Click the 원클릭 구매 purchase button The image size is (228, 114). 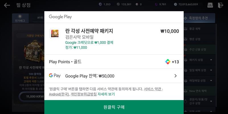tap(114, 107)
